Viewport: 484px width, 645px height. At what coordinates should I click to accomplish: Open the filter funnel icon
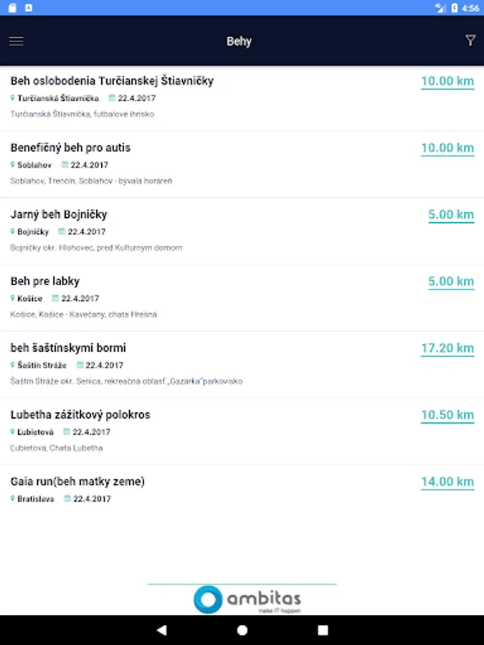tap(470, 41)
